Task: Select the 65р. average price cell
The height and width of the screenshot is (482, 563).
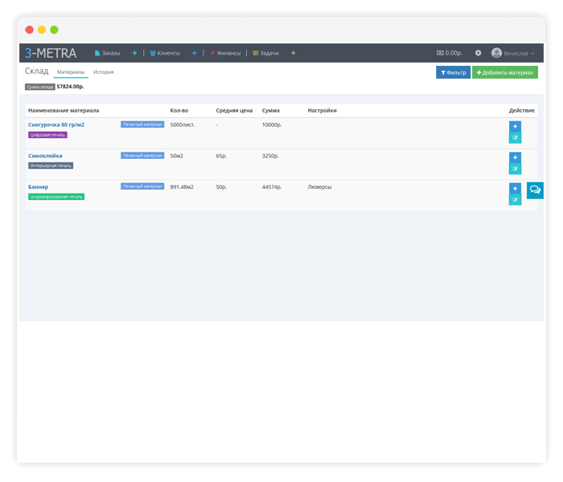Action: (x=221, y=156)
